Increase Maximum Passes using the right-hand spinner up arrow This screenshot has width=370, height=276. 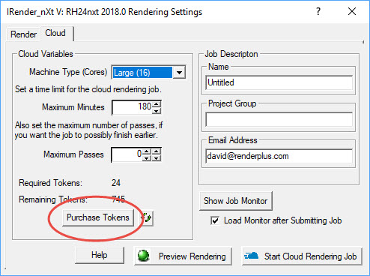pos(157,151)
